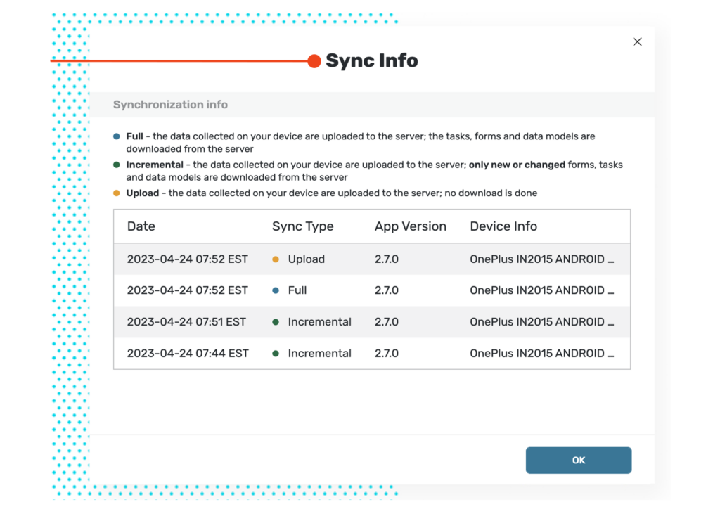The image size is (720, 521).
Task: Click the green Incremental indicator from 07:51 row
Action: click(278, 322)
